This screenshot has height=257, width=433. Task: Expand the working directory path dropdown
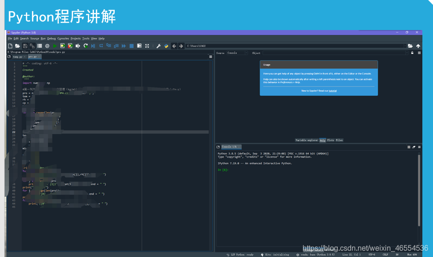[x=405, y=46]
